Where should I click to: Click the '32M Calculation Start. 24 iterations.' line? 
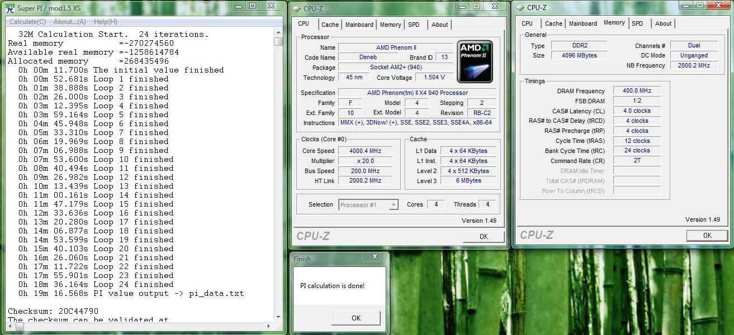[113, 34]
